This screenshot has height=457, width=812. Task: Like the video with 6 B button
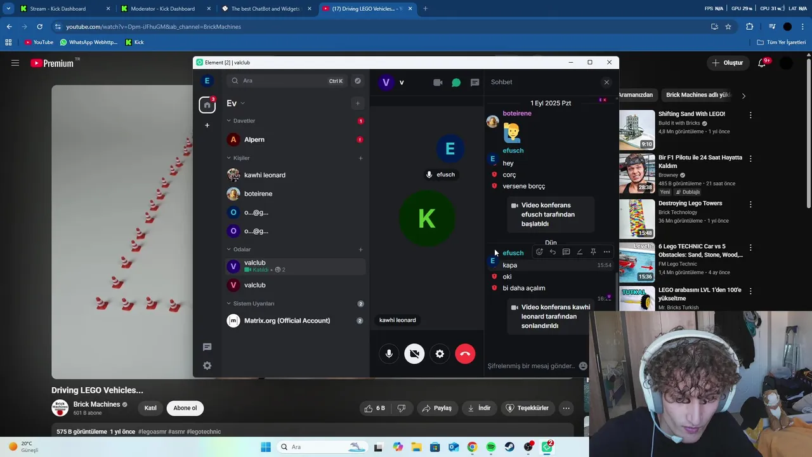pyautogui.click(x=375, y=408)
